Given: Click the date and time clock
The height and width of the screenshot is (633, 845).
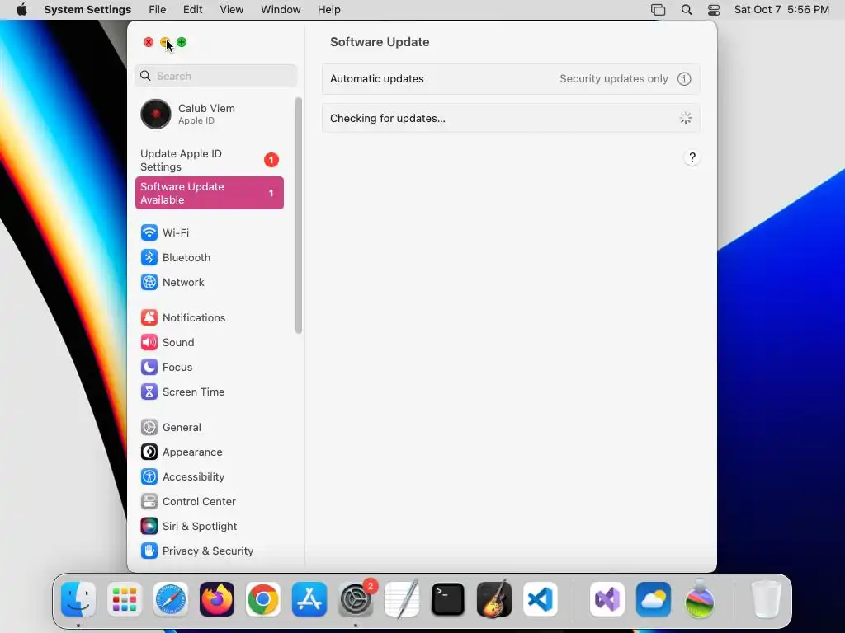Looking at the screenshot, I should 781,10.
